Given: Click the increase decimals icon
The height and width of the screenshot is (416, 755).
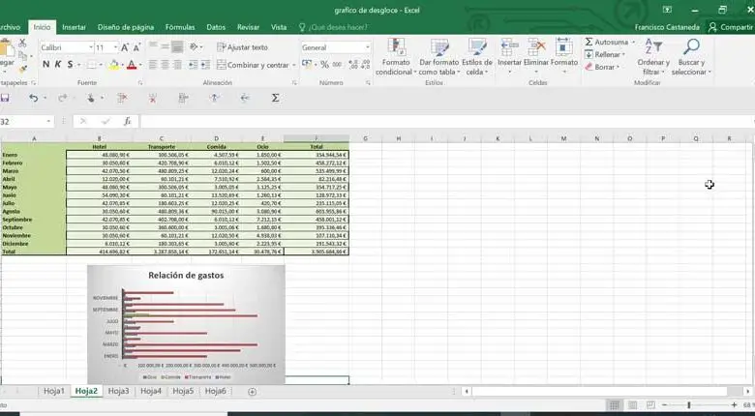Looking at the screenshot, I should click(353, 65).
